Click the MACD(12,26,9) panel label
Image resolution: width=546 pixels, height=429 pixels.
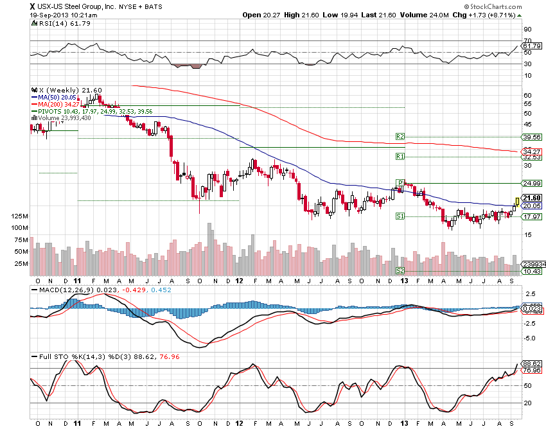tap(66, 290)
